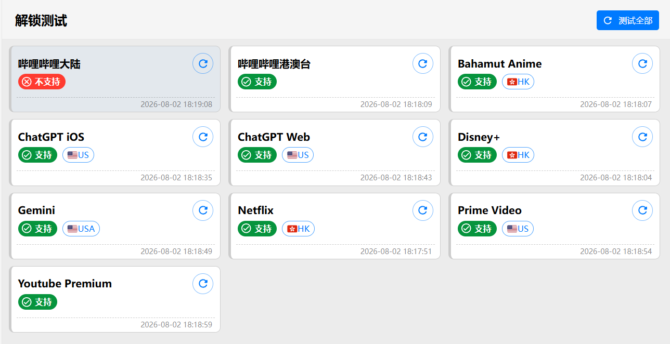Screen dimensions: 670x344
Task: Click timestamp 2026-08-02 18:18:49
Action: point(176,252)
